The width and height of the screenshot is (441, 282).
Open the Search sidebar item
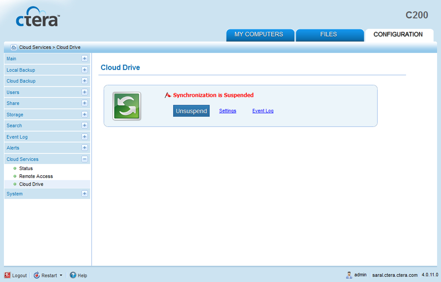pos(14,125)
